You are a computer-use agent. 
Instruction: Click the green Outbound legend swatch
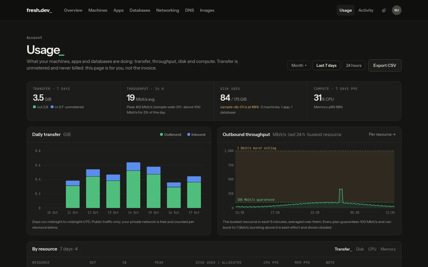[161, 135]
